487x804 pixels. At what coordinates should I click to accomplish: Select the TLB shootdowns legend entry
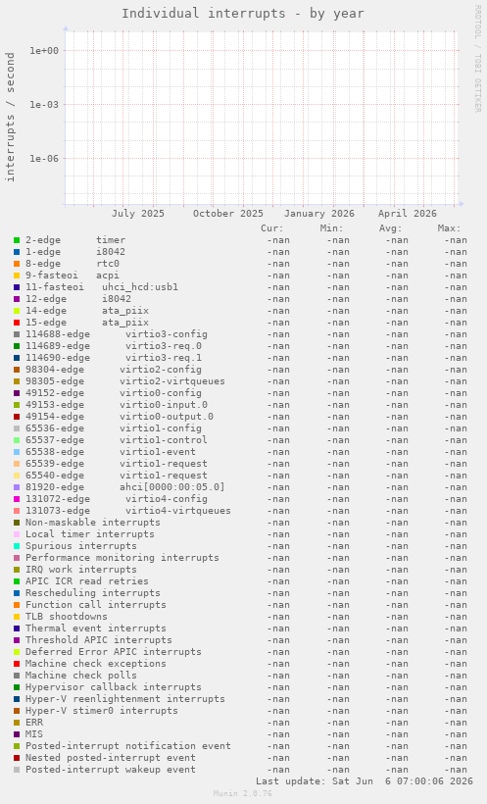(x=67, y=617)
